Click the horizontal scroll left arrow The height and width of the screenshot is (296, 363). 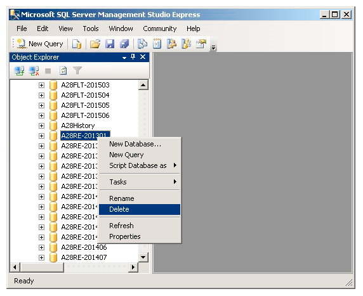pos(15,267)
